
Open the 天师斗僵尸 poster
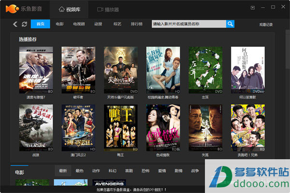(121, 70)
